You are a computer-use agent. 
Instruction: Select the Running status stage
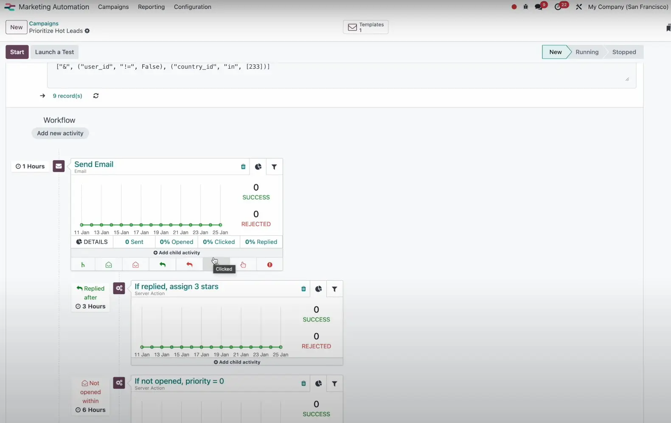point(587,52)
